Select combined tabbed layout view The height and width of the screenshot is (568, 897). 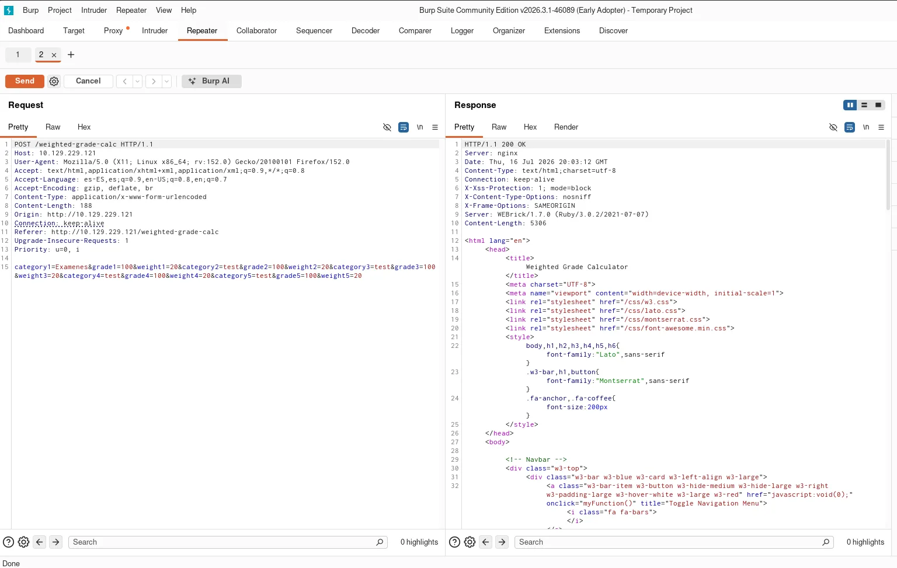pos(878,105)
